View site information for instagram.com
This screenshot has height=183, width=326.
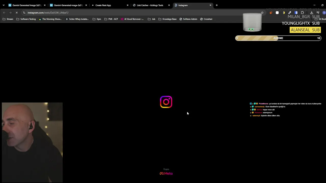[24, 12]
